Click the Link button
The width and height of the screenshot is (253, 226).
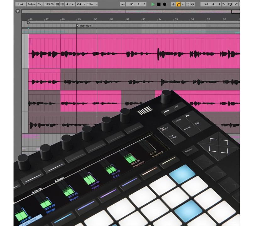[x=21, y=4]
